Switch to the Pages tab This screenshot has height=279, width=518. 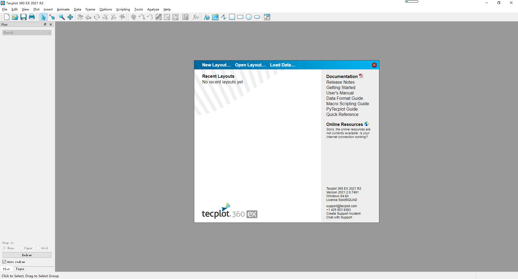coord(20,269)
